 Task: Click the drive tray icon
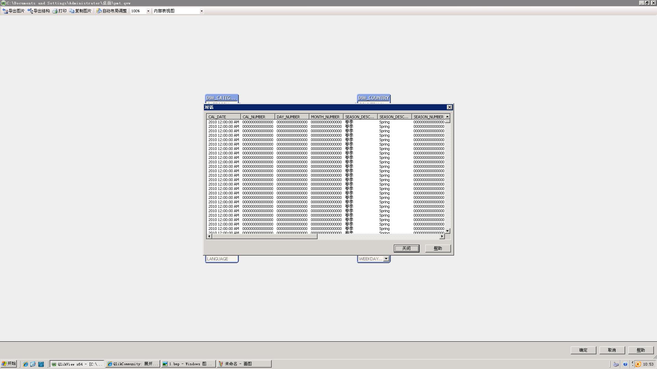(616, 364)
